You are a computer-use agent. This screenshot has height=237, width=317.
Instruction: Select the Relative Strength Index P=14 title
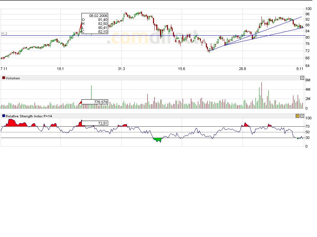click(x=29, y=116)
